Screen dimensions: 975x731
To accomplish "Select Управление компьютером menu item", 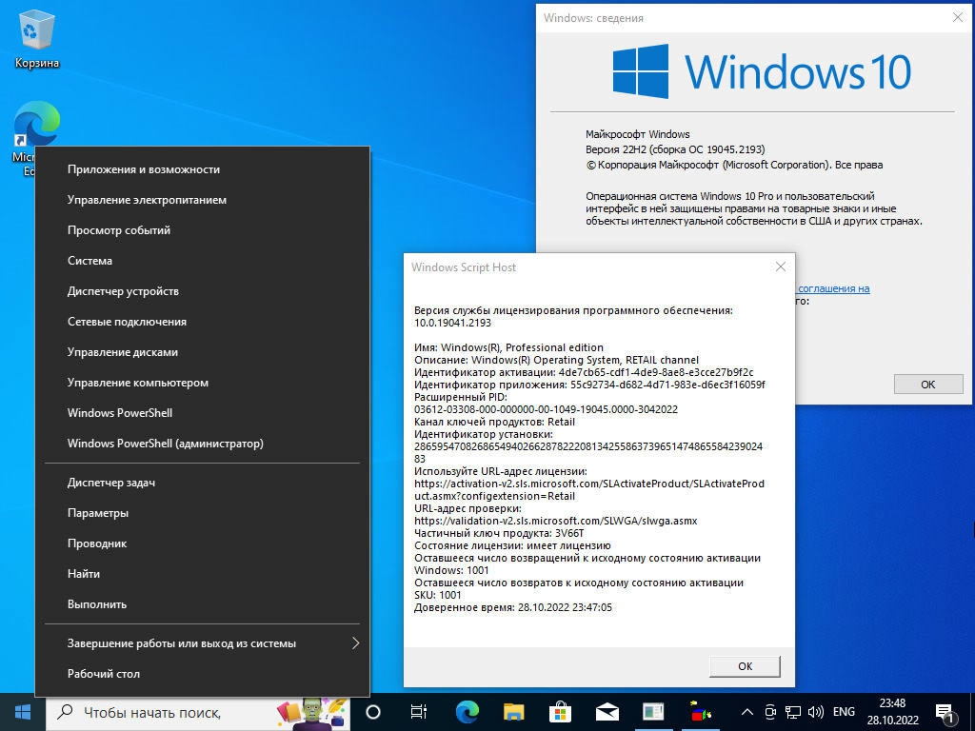I will [202, 383].
